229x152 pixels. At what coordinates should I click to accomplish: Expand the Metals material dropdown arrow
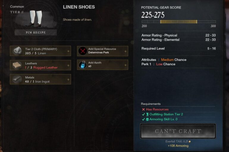pyautogui.click(x=68, y=80)
